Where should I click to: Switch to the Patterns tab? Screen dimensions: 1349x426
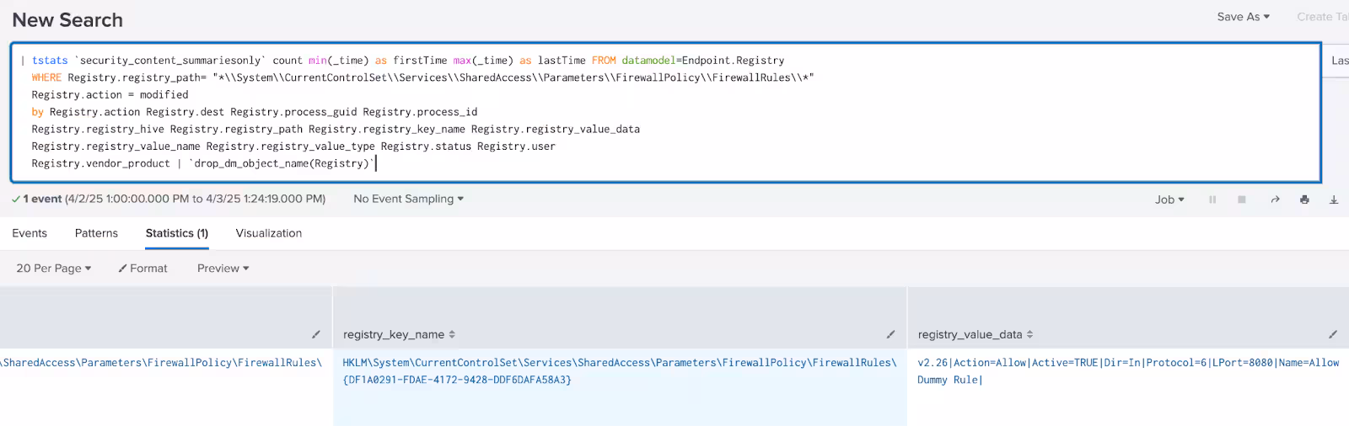tap(96, 233)
